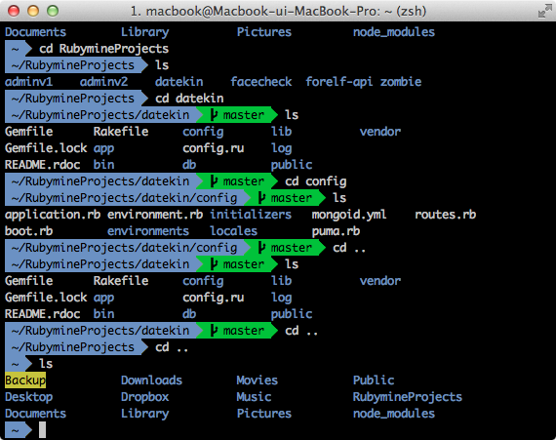Click the yellow minimize window button

[x=33, y=11]
